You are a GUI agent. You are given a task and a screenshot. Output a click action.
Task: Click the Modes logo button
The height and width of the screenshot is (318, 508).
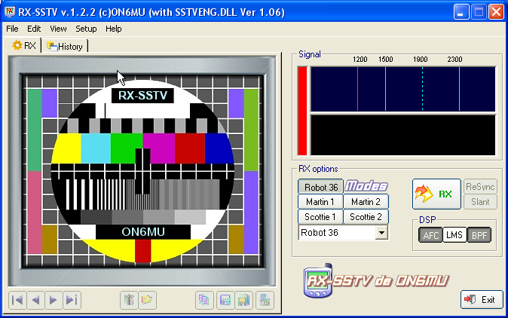pos(366,186)
